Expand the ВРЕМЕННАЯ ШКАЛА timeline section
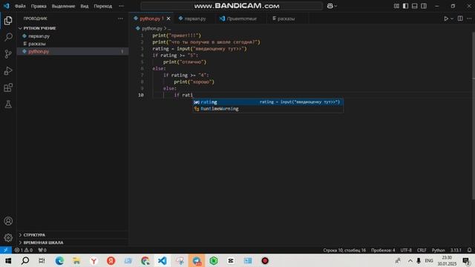The image size is (475, 267). pos(73,243)
